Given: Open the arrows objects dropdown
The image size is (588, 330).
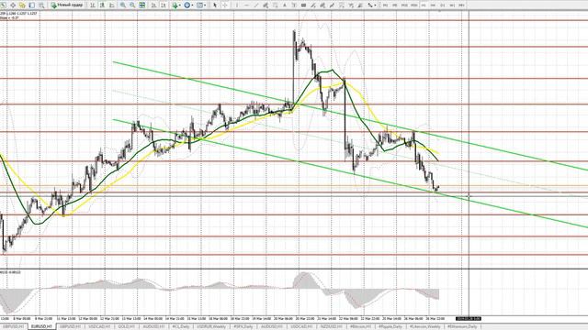Looking at the screenshot, I should tap(371, 5).
